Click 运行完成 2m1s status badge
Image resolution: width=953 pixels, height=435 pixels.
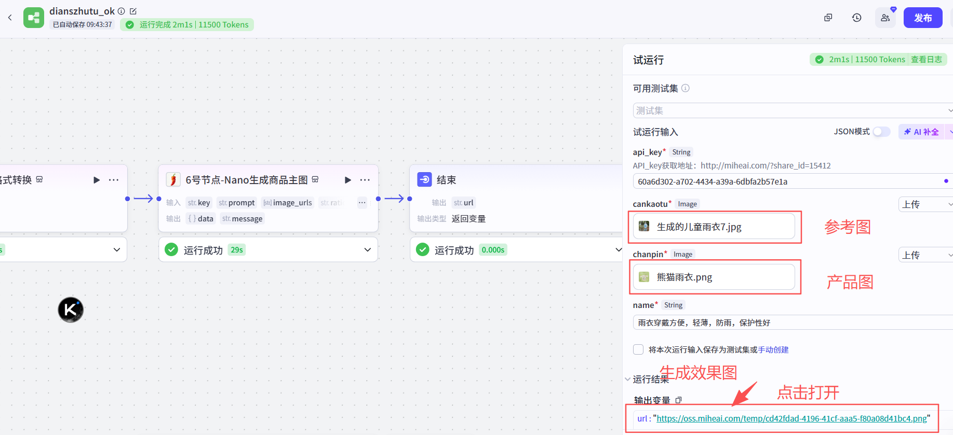[x=187, y=24]
